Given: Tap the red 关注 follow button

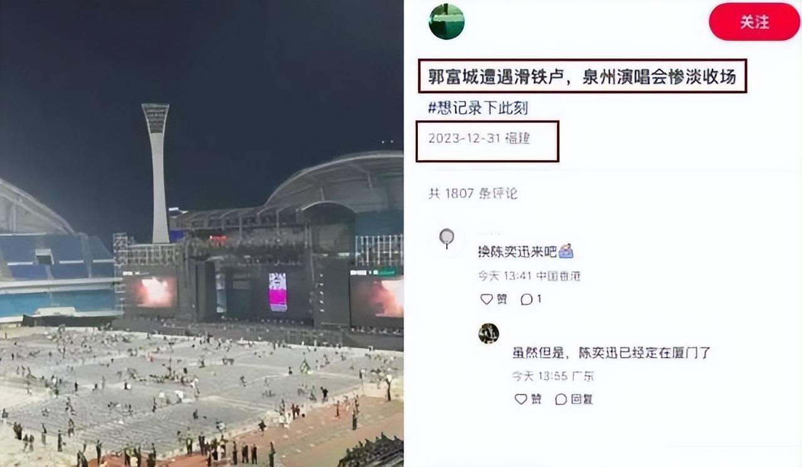Looking at the screenshot, I should 754,22.
